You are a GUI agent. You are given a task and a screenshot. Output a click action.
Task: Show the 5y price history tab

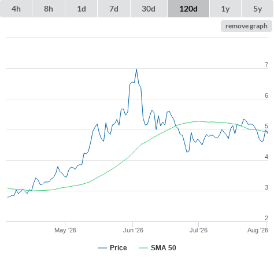[x=257, y=9]
